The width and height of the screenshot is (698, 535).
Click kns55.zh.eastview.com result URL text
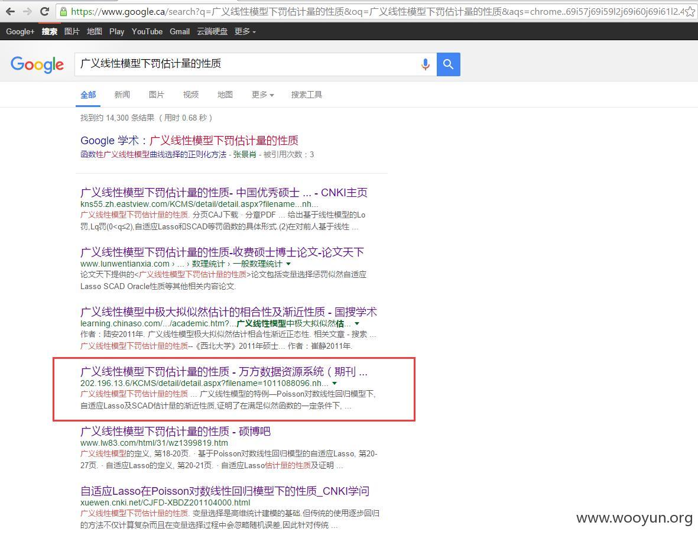coord(199,205)
